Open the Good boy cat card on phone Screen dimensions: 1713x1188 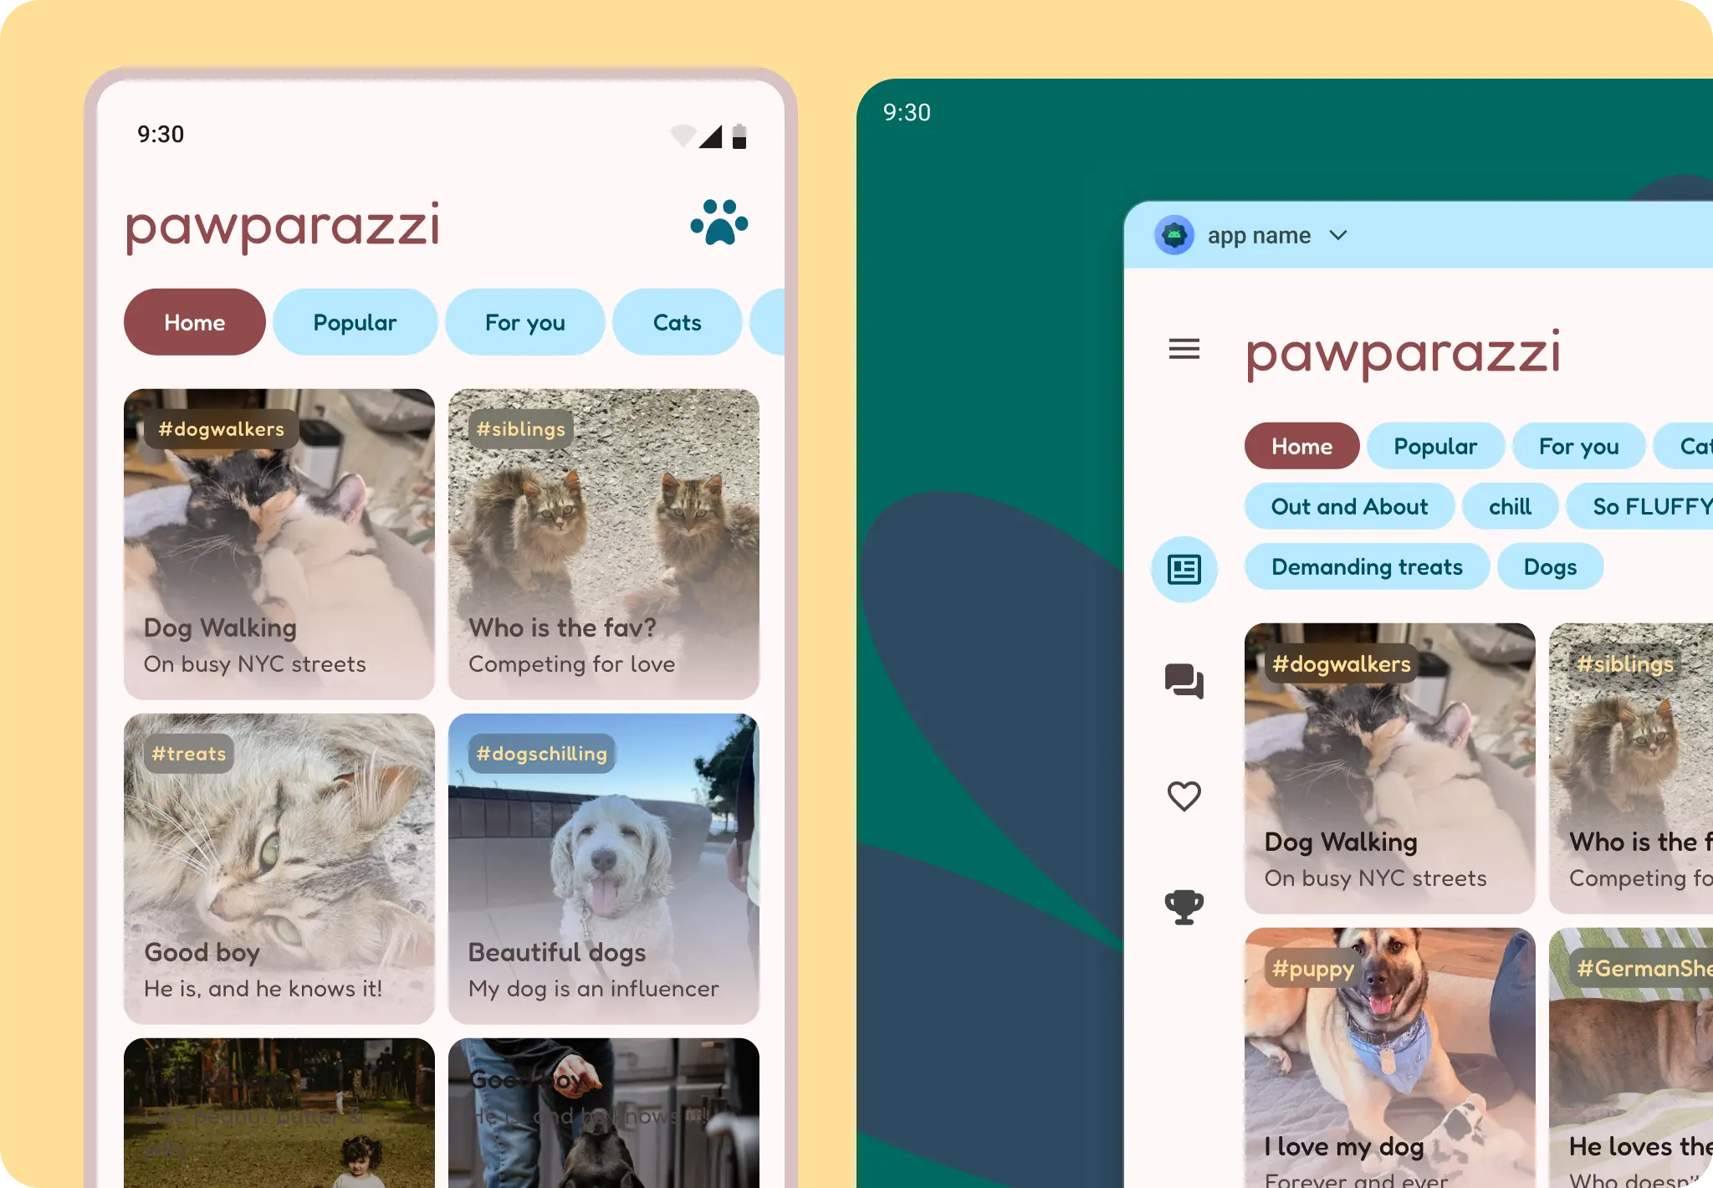[279, 869]
